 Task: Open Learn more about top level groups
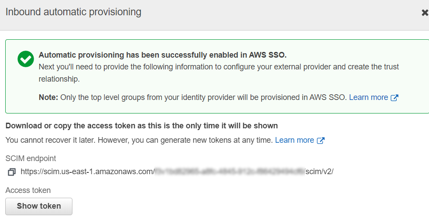click(x=368, y=97)
